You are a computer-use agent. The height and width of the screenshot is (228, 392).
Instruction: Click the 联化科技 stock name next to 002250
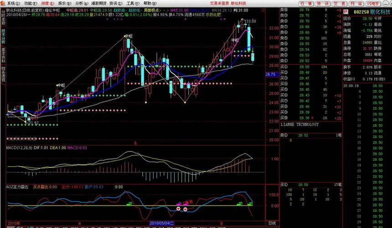tap(380, 12)
